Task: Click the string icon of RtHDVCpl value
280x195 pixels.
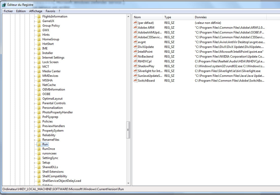Action: tap(135, 61)
